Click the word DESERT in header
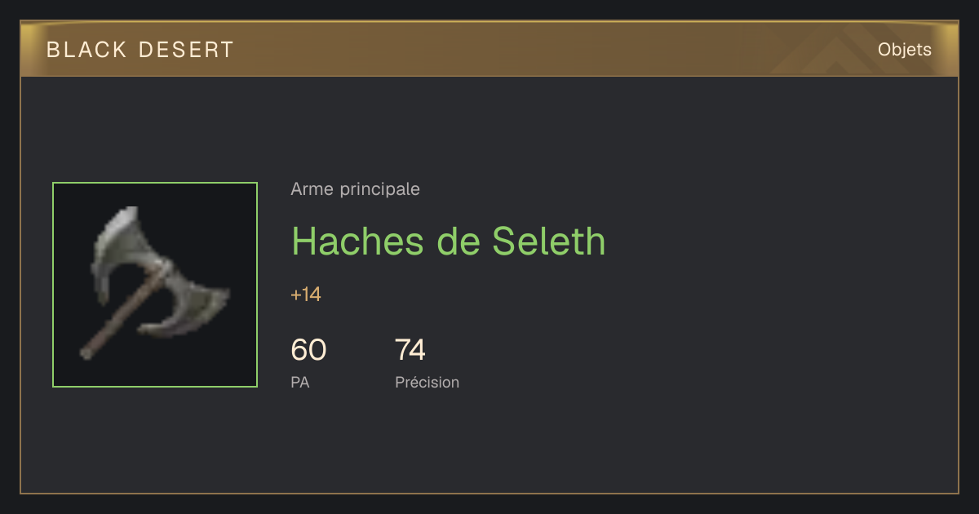The height and width of the screenshot is (514, 979). click(x=186, y=50)
